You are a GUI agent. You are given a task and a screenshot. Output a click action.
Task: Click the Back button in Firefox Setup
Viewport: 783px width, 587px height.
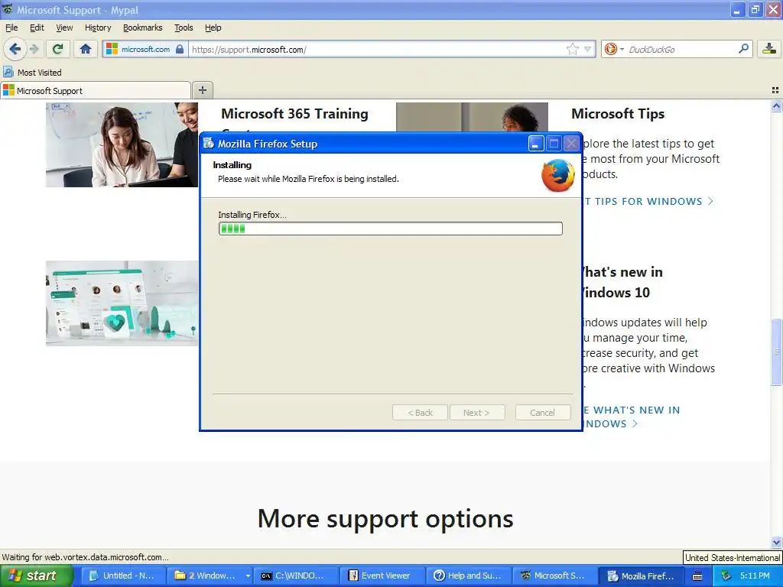click(x=420, y=412)
